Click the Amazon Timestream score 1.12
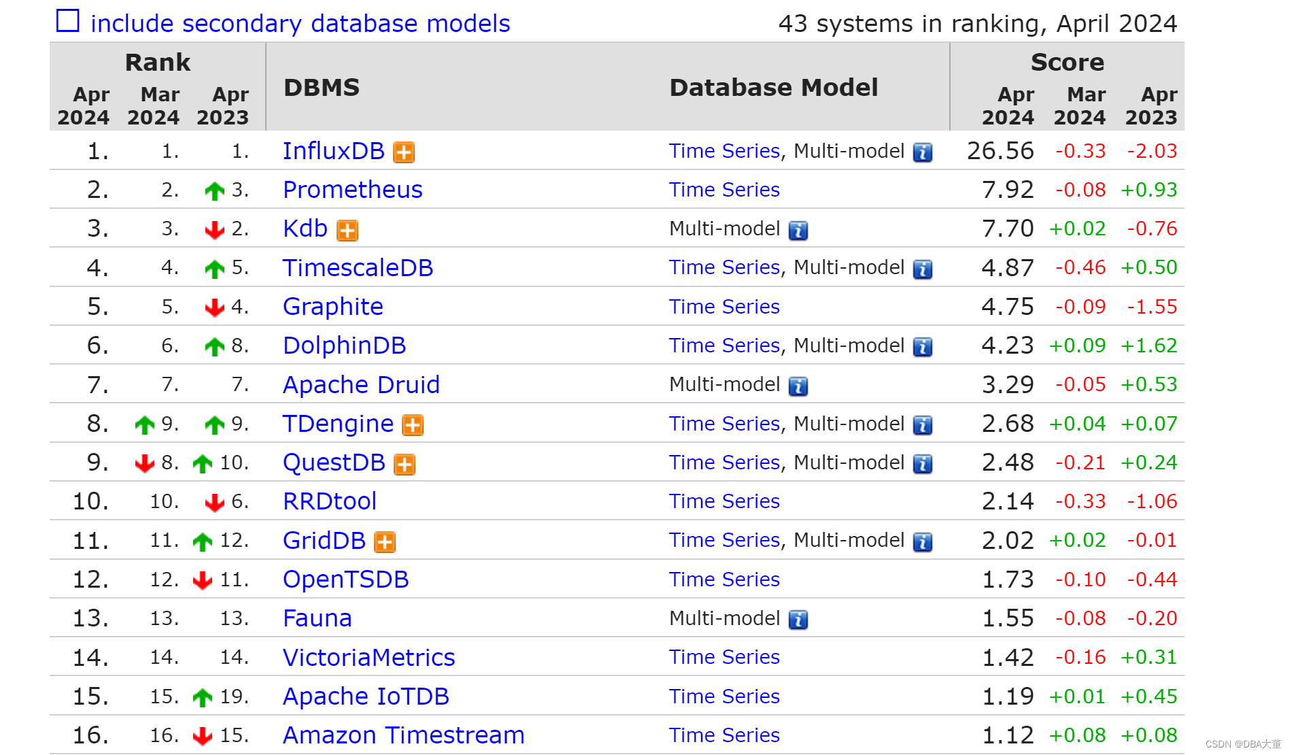This screenshot has height=755, width=1292. 1008,735
